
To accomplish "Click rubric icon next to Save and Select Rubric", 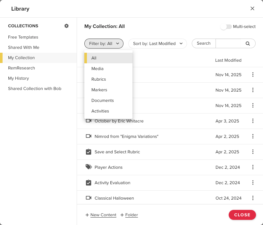I will (89, 152).
